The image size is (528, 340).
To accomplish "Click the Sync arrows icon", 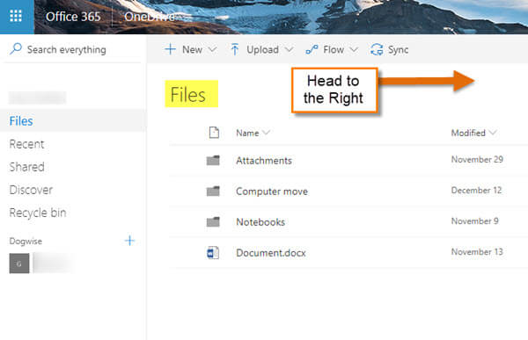I will click(x=377, y=49).
